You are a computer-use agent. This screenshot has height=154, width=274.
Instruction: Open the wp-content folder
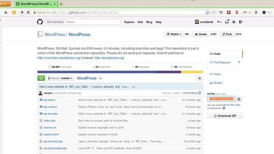coord(50,107)
